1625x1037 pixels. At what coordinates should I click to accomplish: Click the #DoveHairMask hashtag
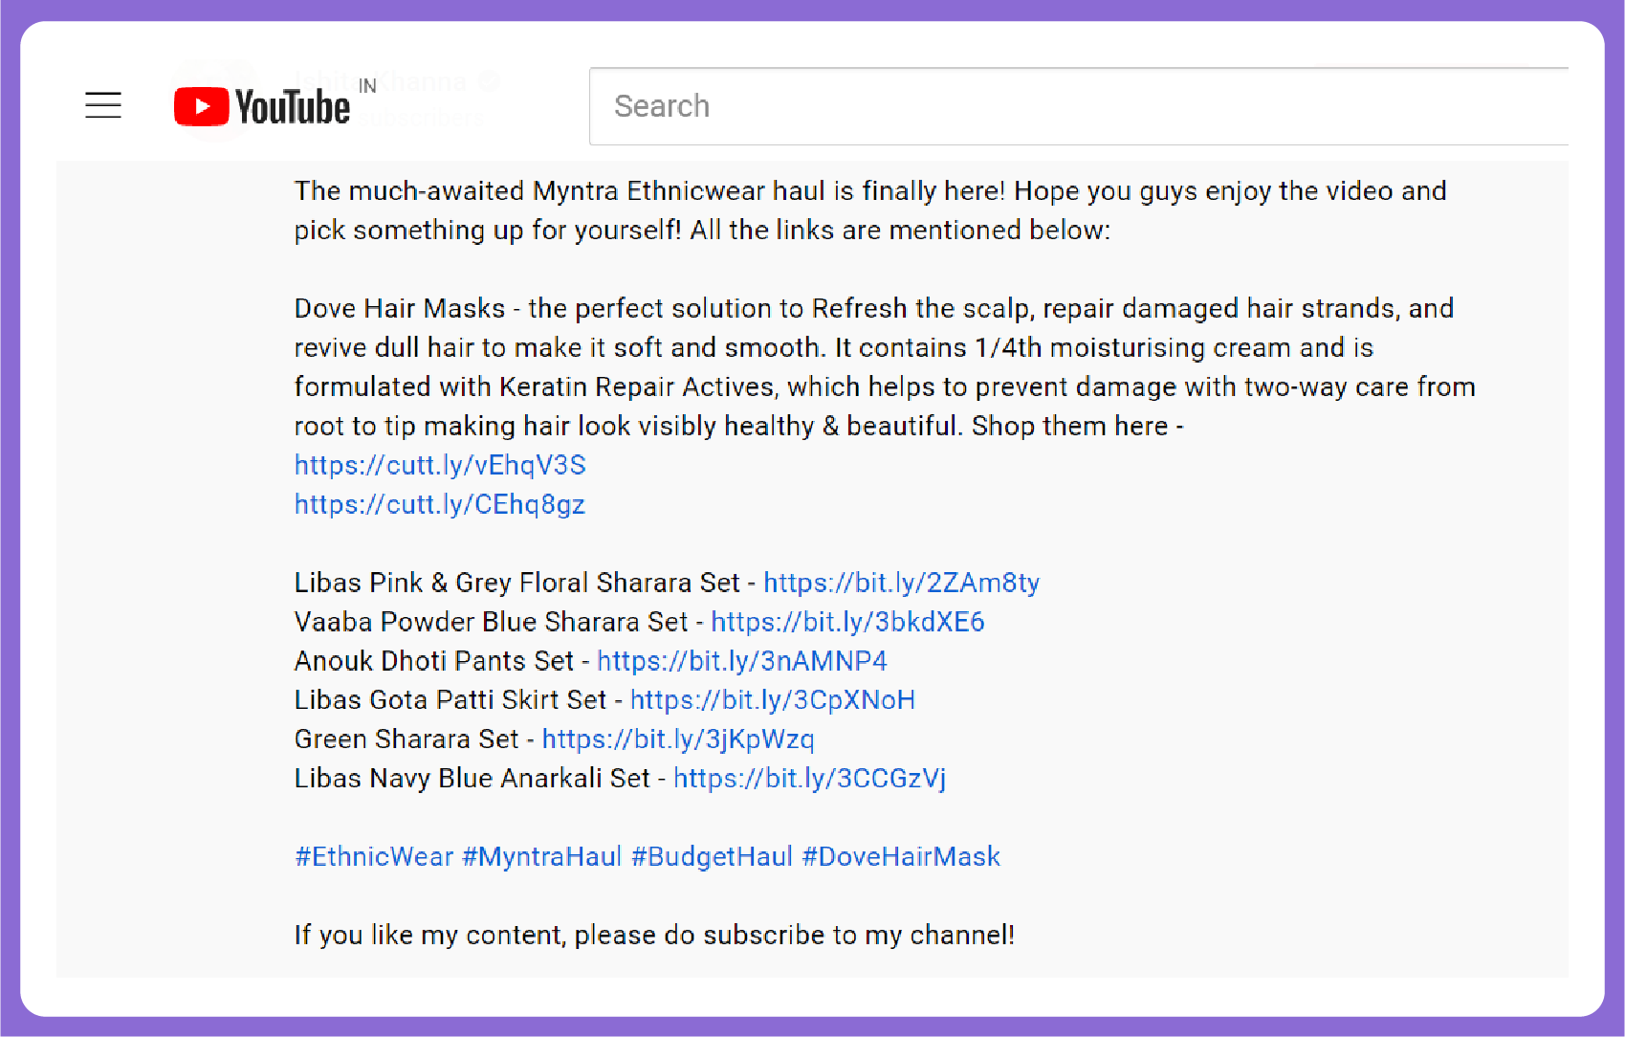[901, 856]
